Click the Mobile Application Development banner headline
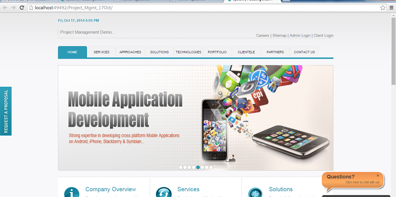 pyautogui.click(x=125, y=109)
